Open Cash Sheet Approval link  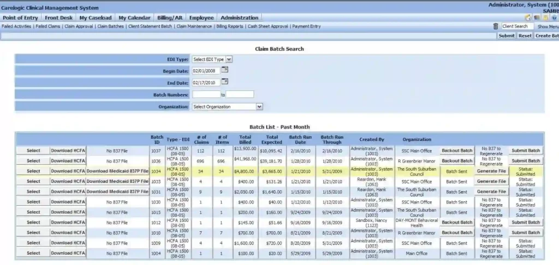pos(267,26)
